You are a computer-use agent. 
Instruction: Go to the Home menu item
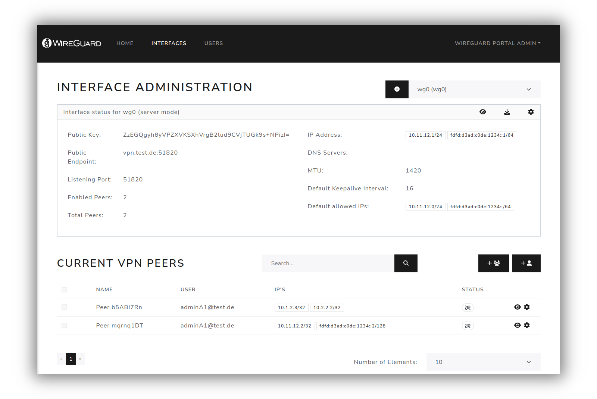pos(125,43)
